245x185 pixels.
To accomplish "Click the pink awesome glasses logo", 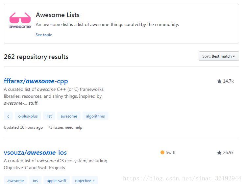I will point(20,20).
